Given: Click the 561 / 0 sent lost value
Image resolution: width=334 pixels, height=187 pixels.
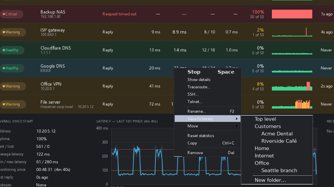Looking at the screenshot, I should pyautogui.click(x=43, y=147).
